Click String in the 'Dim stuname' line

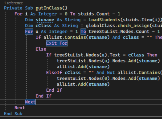point(73,20)
